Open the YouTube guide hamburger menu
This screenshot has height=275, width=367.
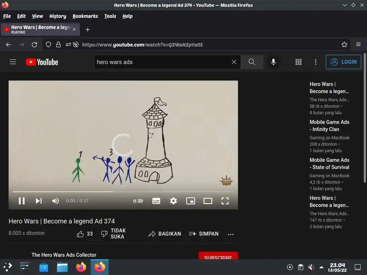pos(13,62)
